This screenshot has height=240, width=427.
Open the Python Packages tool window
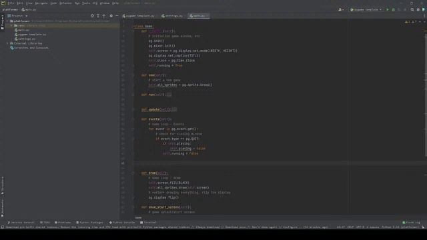(89, 223)
